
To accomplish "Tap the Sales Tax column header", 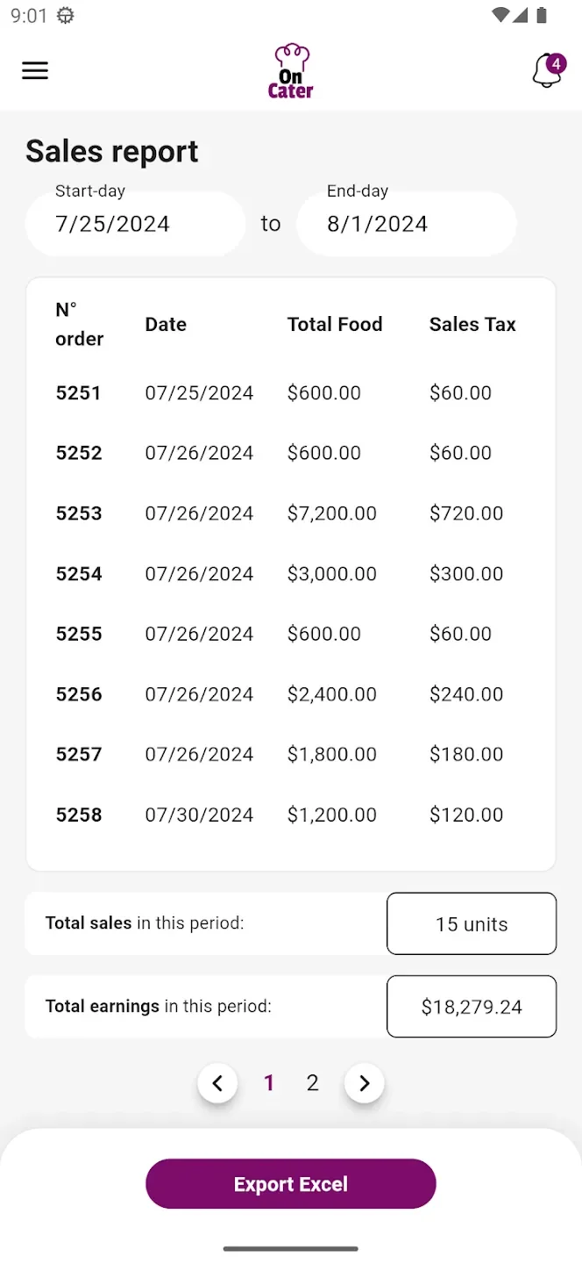I will click(472, 325).
